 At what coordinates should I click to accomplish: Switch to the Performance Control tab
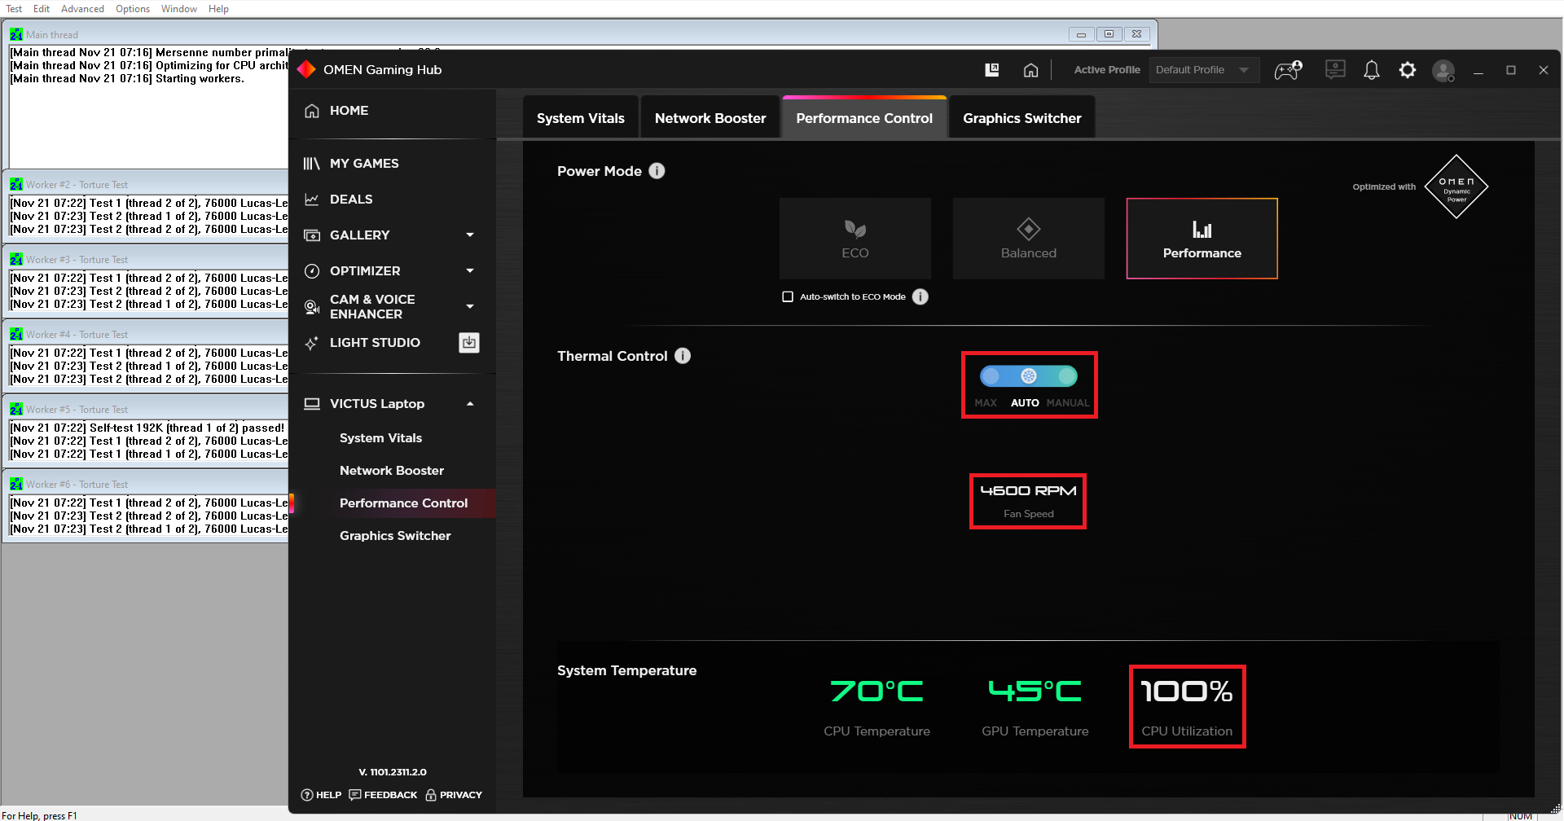(x=864, y=118)
